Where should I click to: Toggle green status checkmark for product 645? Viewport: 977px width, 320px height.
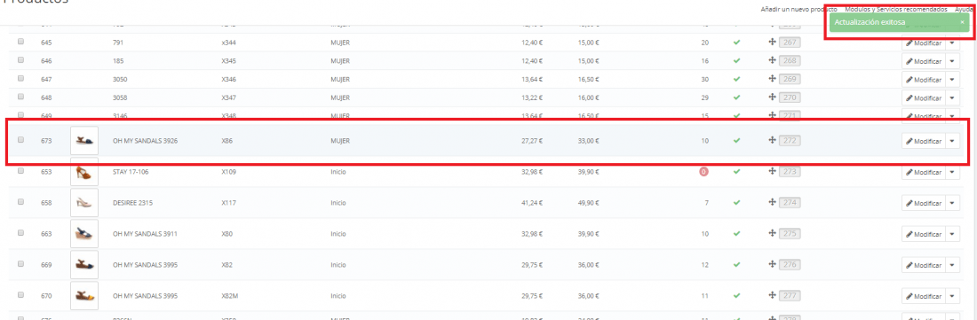tap(736, 43)
